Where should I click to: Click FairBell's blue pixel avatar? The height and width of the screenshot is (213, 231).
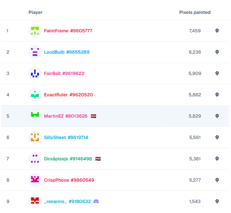[x=35, y=73]
